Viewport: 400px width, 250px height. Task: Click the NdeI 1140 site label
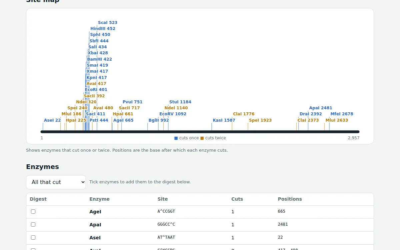click(176, 108)
